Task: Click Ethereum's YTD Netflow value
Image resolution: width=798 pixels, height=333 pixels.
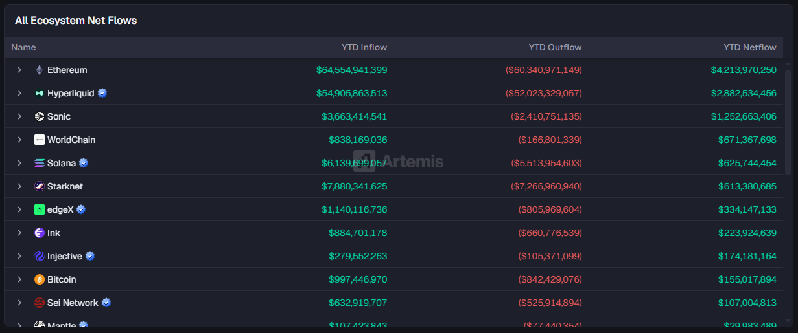Action: pyautogui.click(x=743, y=70)
